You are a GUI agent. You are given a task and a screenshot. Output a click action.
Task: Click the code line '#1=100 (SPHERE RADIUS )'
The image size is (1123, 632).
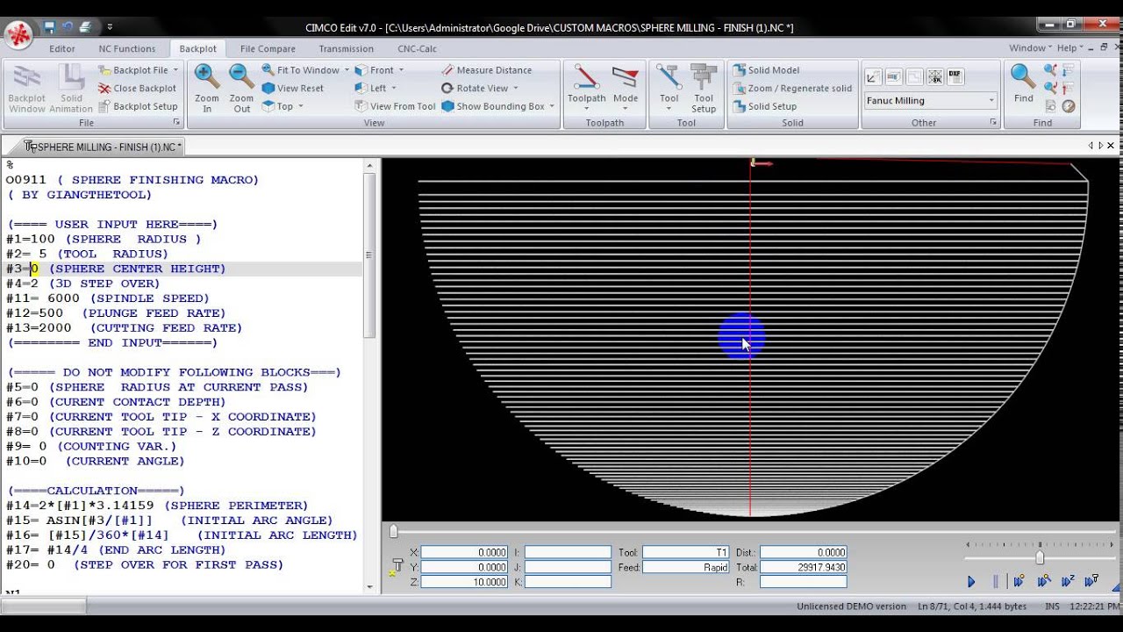104,239
